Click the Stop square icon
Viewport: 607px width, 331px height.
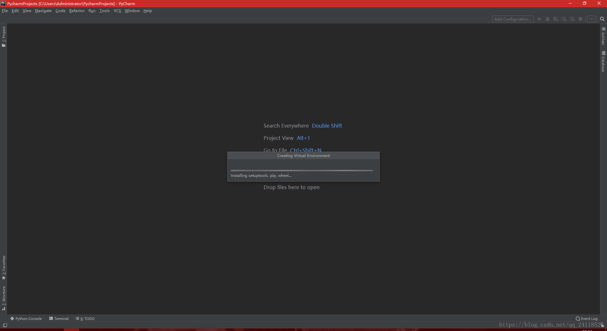(580, 19)
